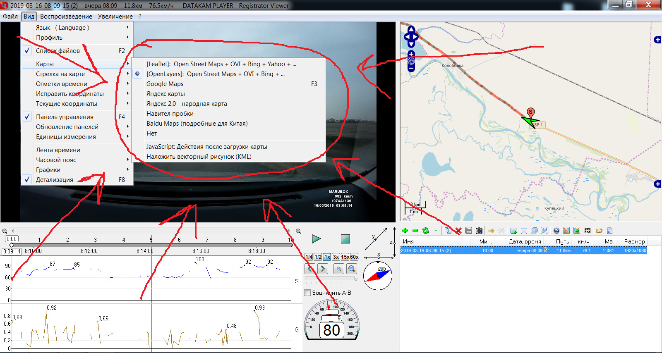This screenshot has height=353, width=662.
Task: Click the previous arrow button
Action: [x=310, y=269]
